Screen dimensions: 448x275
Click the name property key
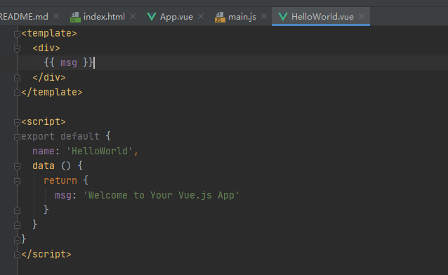[44, 151]
